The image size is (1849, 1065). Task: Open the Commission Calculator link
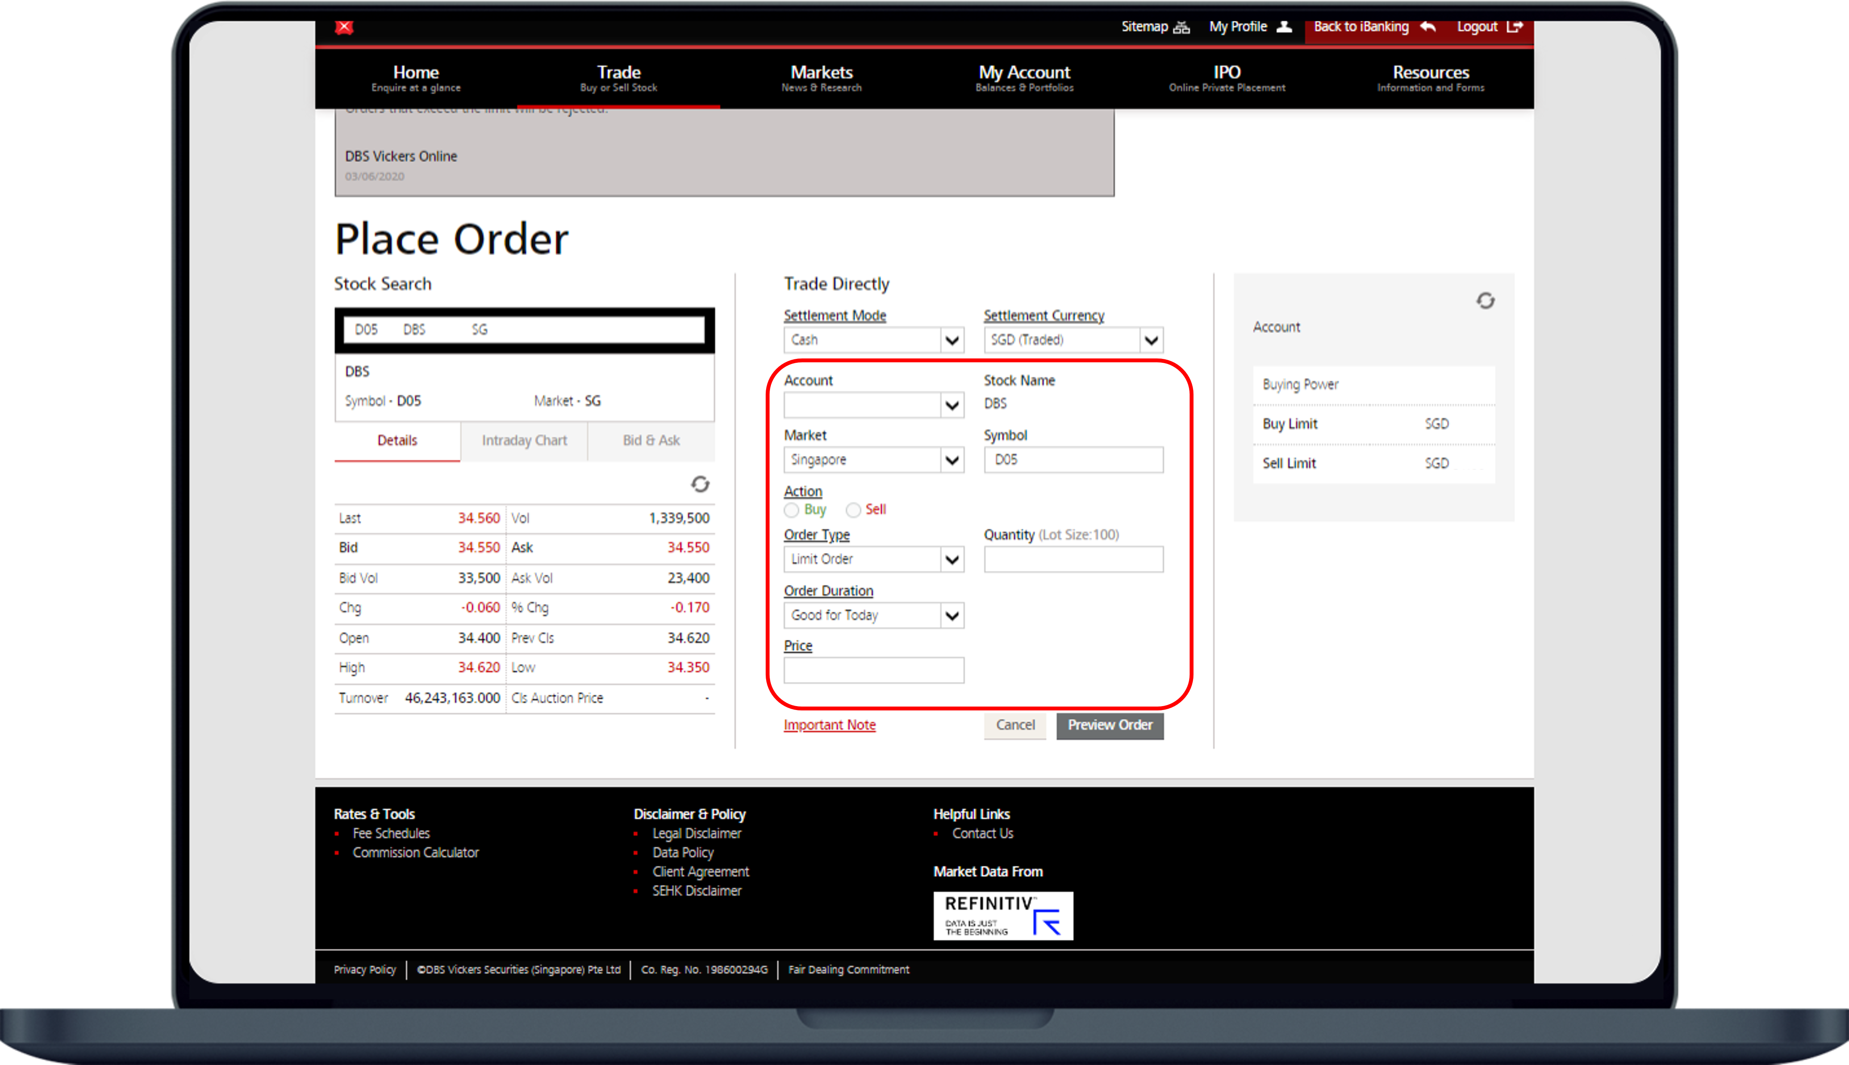(x=415, y=852)
